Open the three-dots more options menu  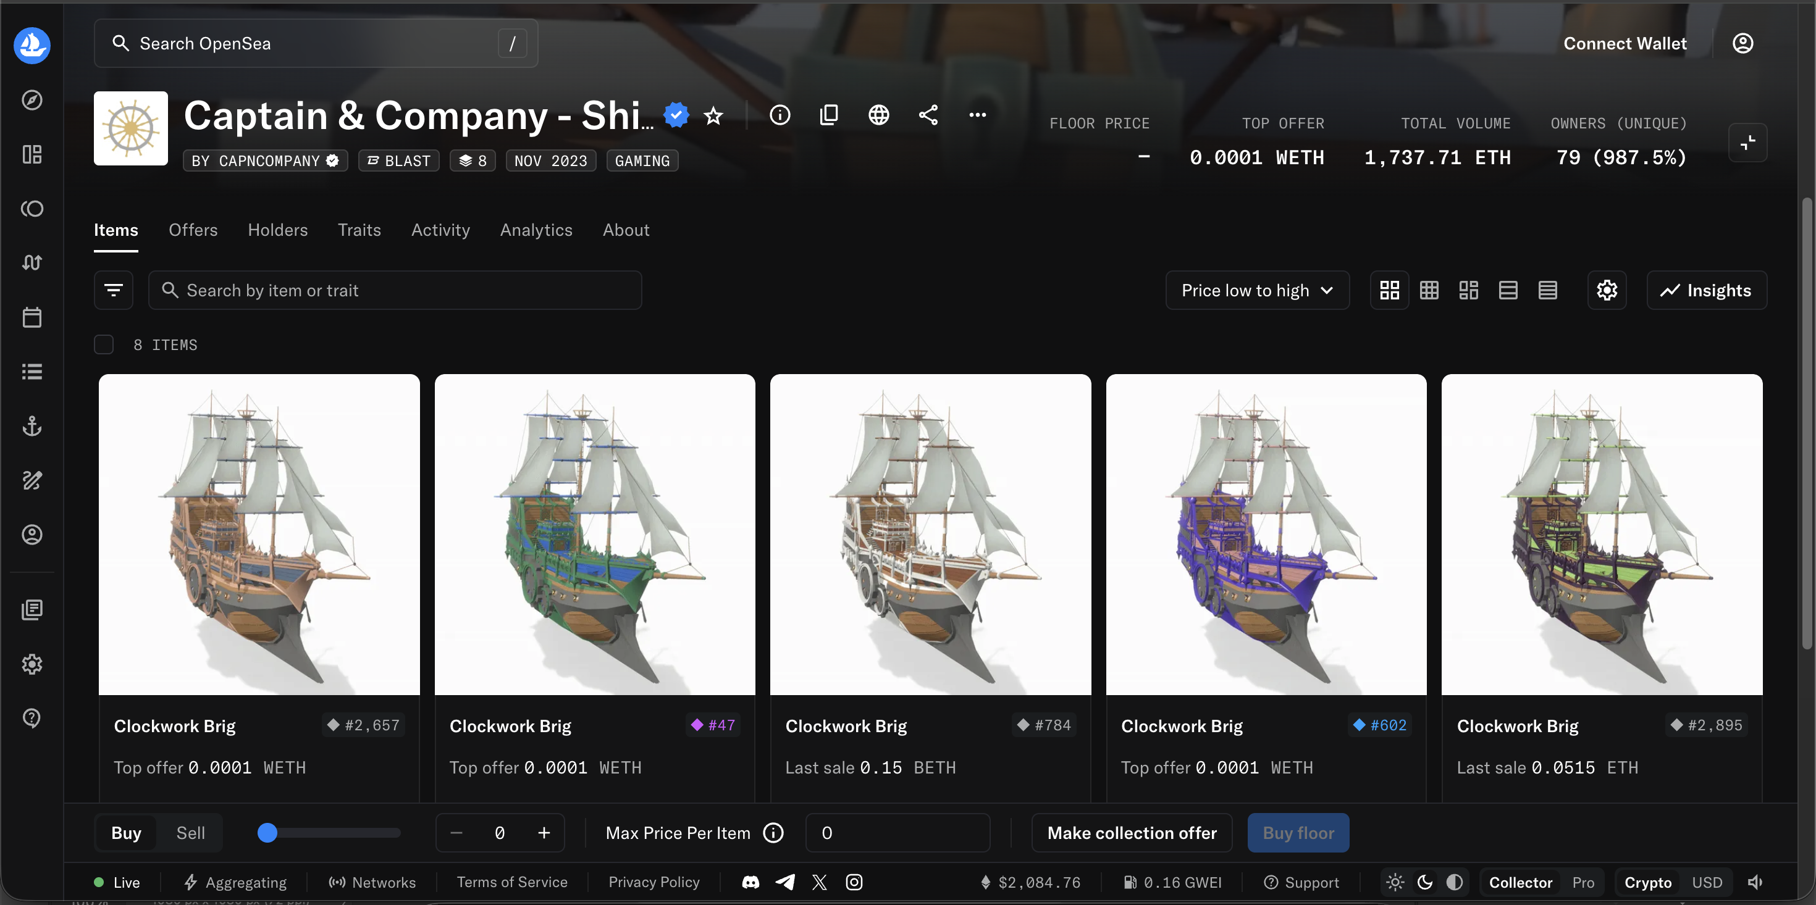977,115
